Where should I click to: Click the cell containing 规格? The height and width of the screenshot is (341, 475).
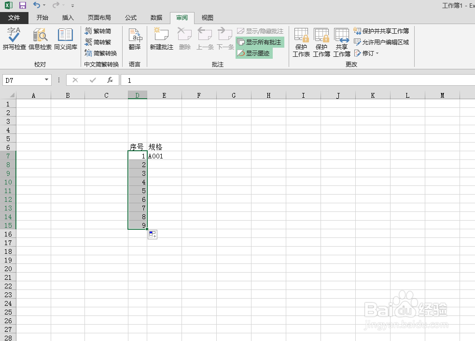point(164,147)
